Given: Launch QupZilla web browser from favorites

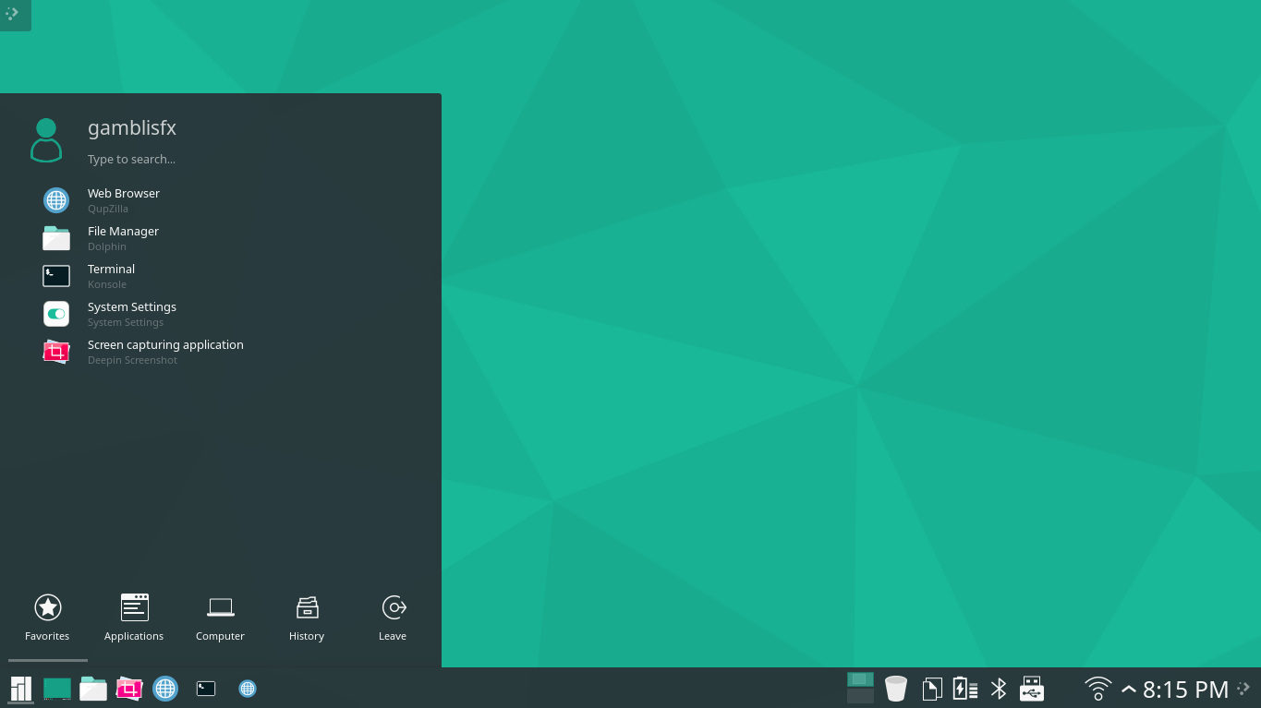Looking at the screenshot, I should click(x=123, y=199).
